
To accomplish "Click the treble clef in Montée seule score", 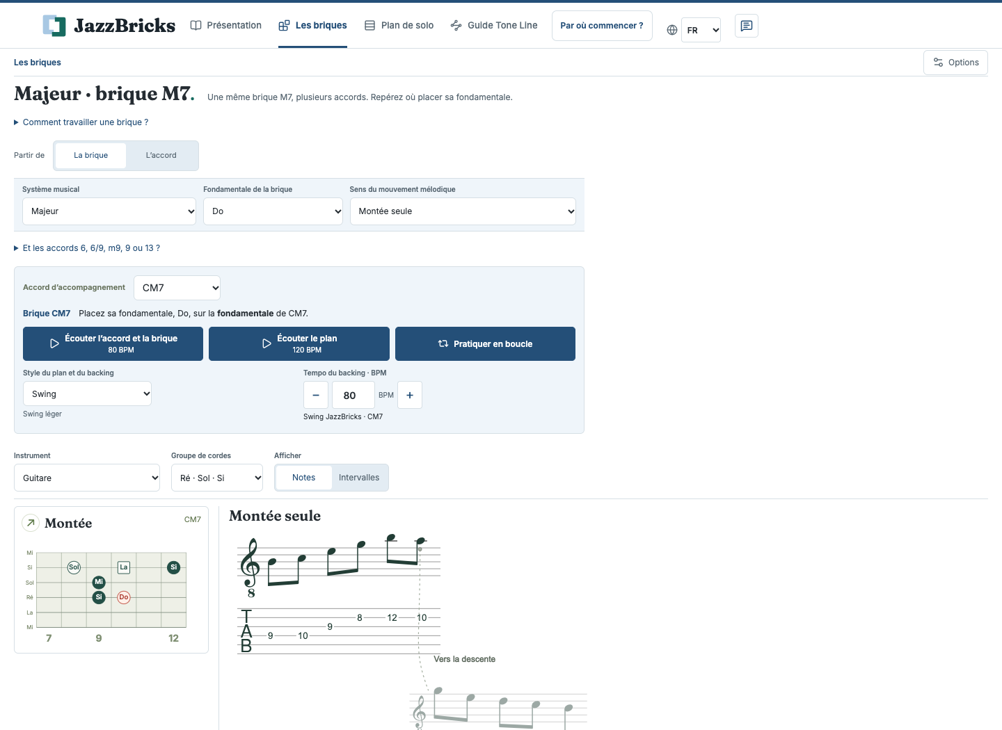I will click(250, 567).
